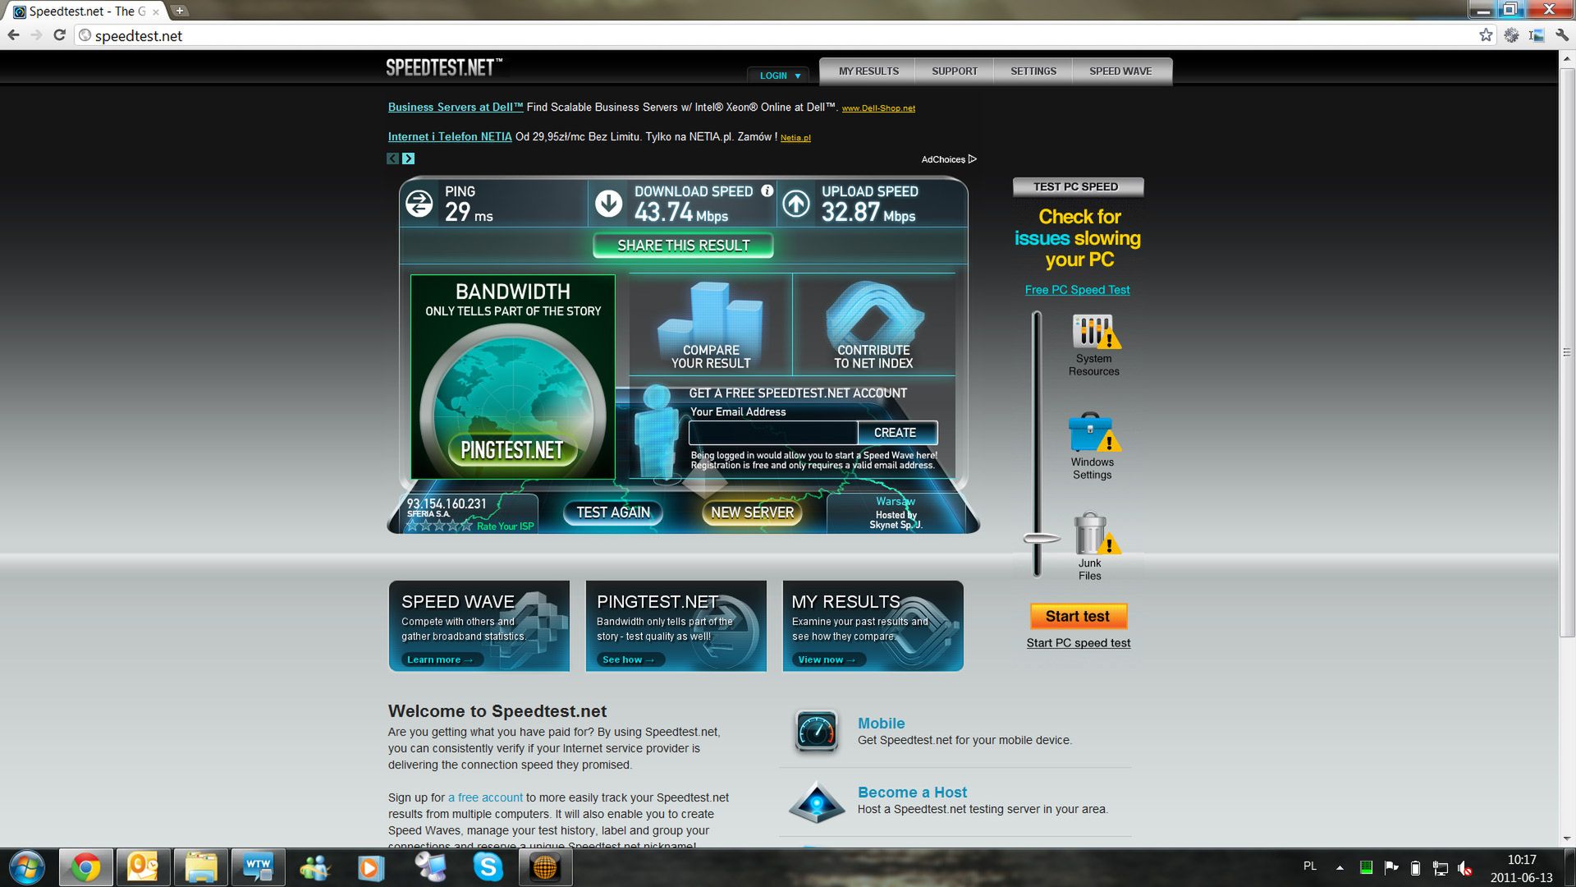Switch to the Speedtest.net browser tab
1576x887 pixels.
point(85,11)
